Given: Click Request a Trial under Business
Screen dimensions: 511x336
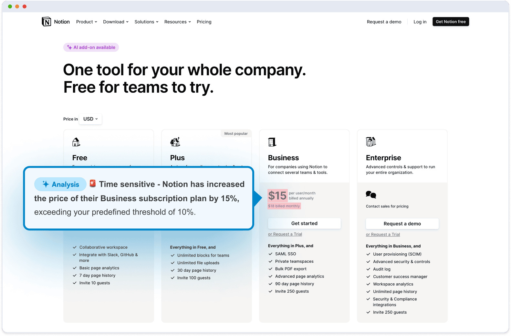Looking at the screenshot, I should coord(285,234).
